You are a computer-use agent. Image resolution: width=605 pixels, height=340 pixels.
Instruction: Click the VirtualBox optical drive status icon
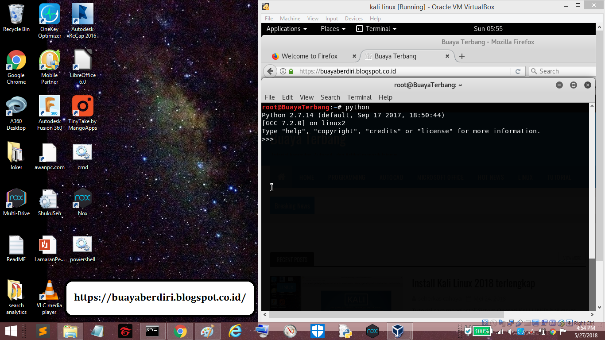click(493, 322)
